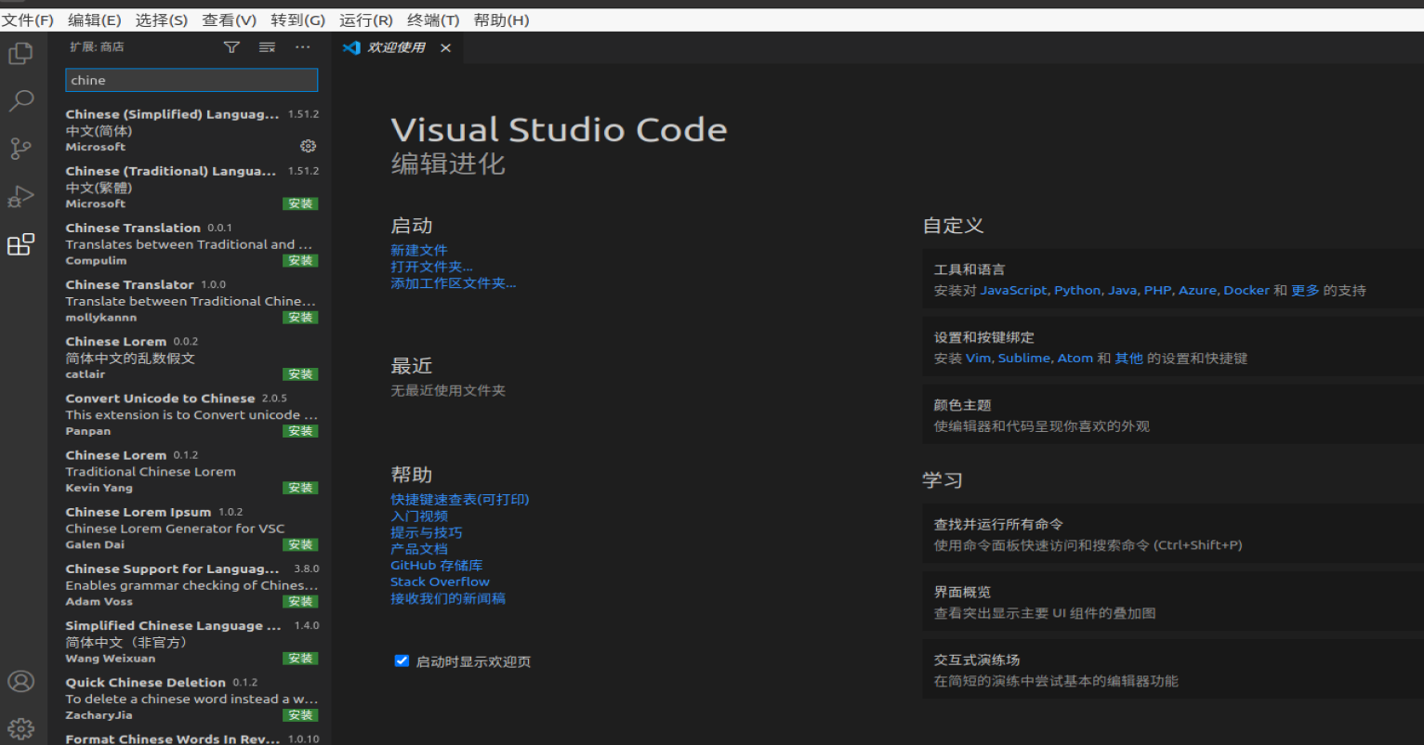Select Chinese (Simplified) Language Pack entry
This screenshot has height=745, width=1424.
coord(191,130)
